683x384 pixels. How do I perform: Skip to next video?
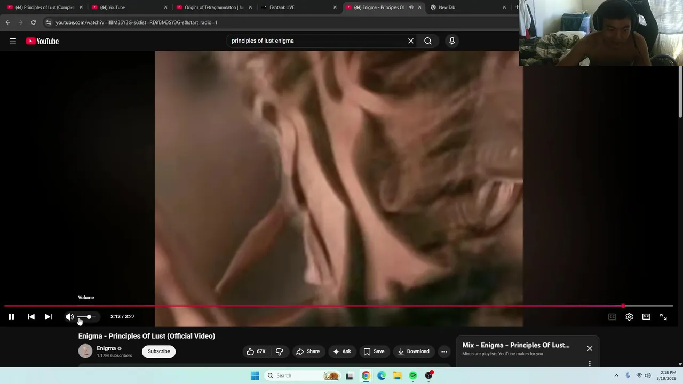pyautogui.click(x=48, y=317)
